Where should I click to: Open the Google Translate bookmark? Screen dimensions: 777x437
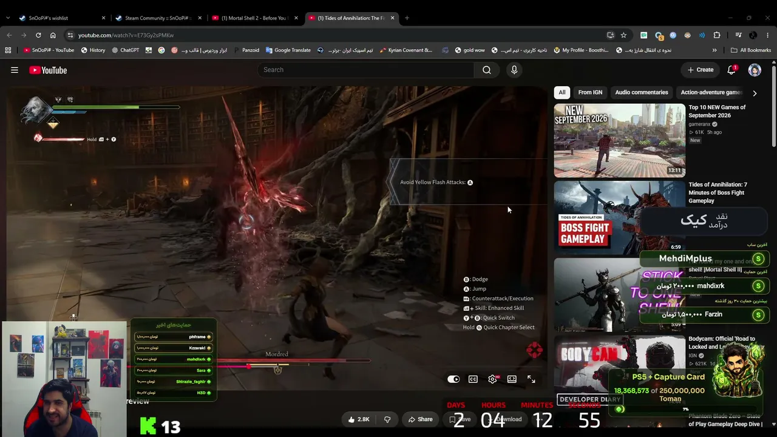[x=288, y=50]
